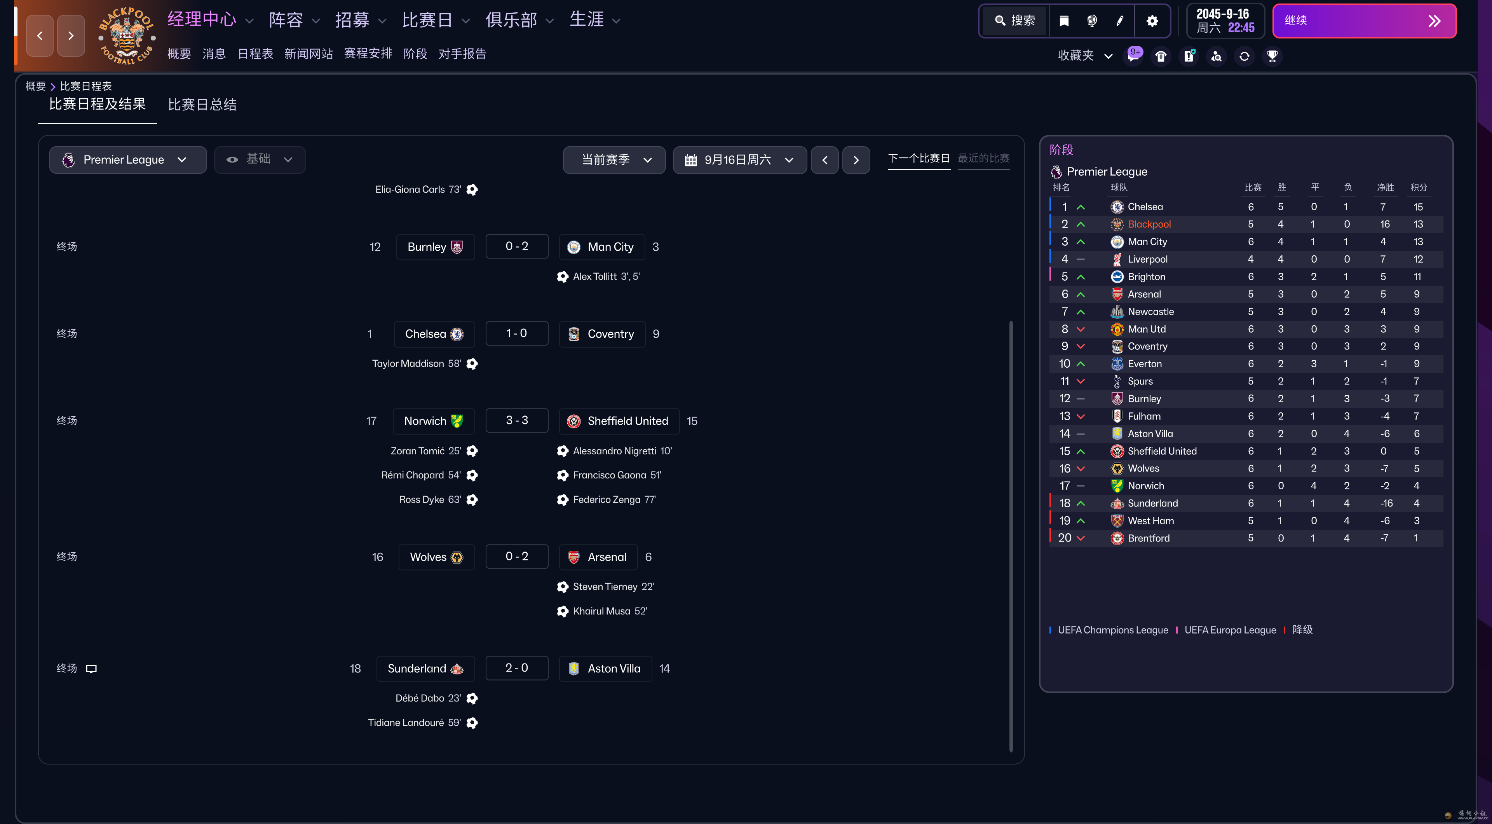This screenshot has height=824, width=1492.
Task: Click the 积分 points column header
Action: 1419,187
